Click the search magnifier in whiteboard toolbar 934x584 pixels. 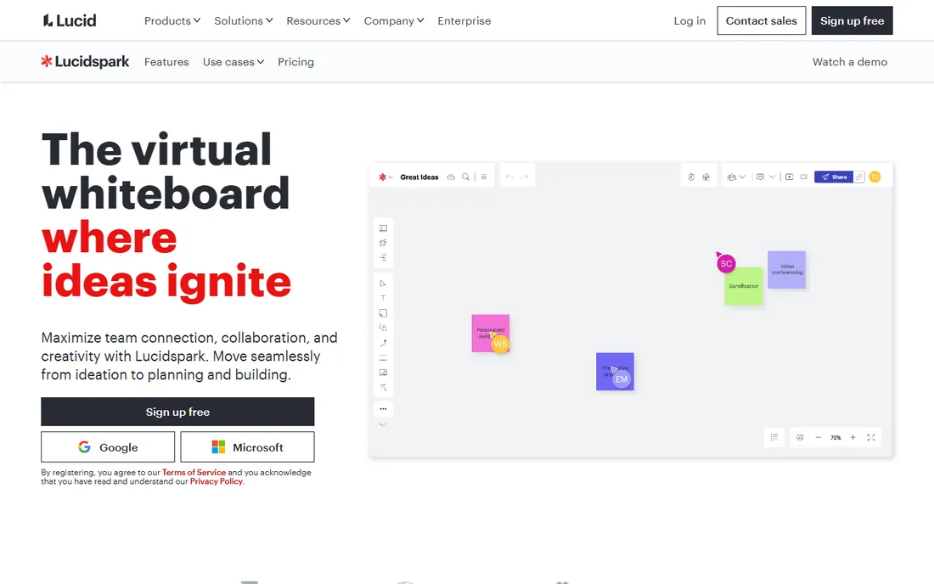[x=466, y=177]
